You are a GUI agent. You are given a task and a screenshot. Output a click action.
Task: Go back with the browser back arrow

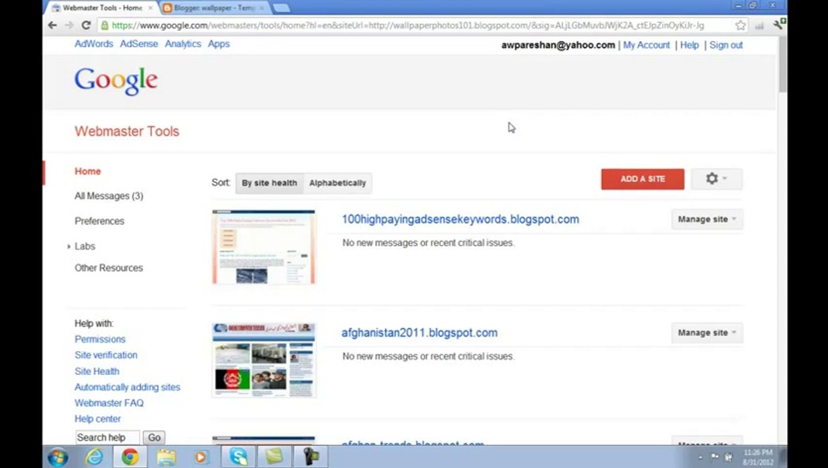coord(53,25)
